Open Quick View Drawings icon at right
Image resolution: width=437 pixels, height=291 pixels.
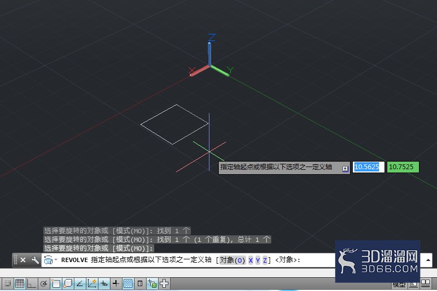point(426,283)
